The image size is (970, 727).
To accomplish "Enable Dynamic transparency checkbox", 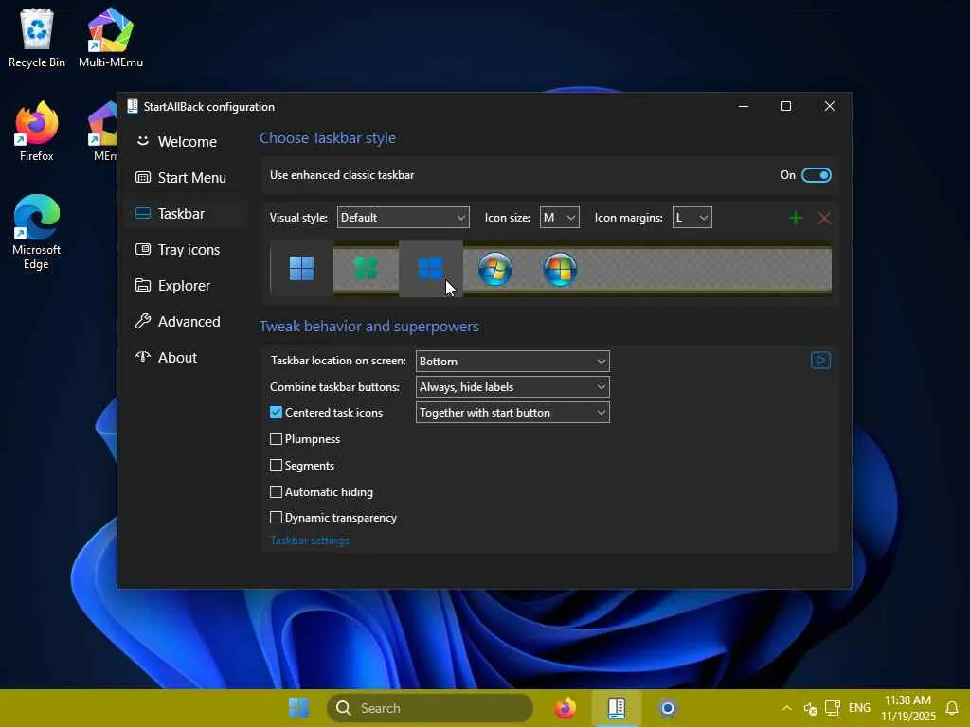I will (x=276, y=518).
